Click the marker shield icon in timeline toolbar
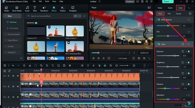Image resolution: width=195 pixels, height=108 pixels. [88, 65]
